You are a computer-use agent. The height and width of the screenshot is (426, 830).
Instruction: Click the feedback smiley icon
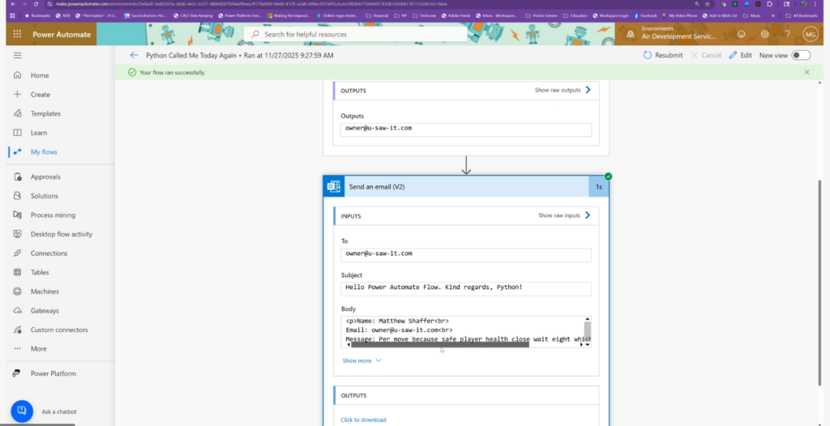pos(741,34)
